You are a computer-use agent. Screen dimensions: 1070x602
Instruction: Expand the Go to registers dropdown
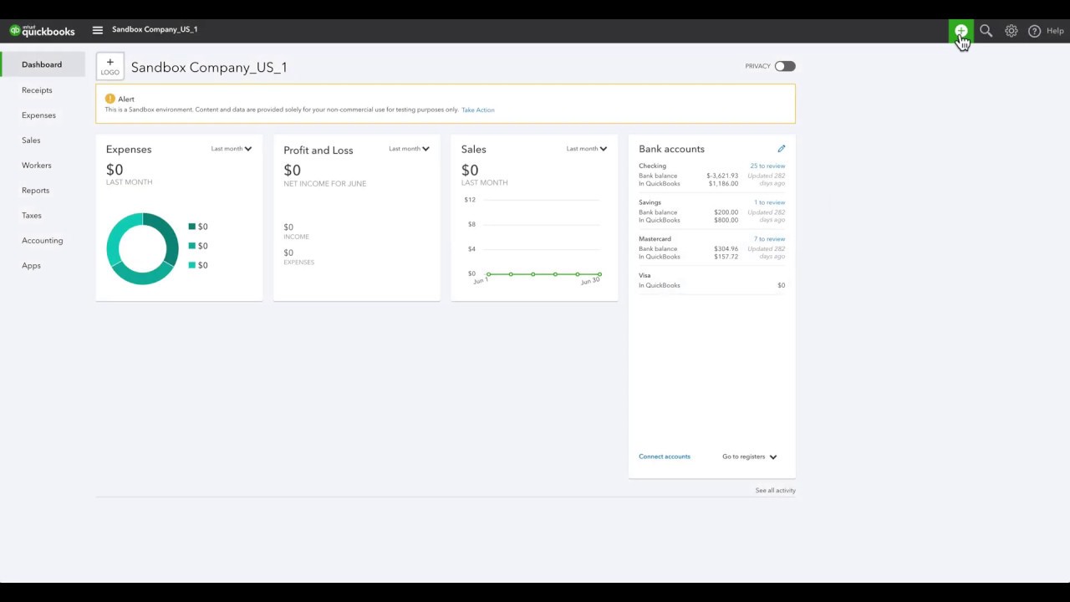(x=750, y=457)
